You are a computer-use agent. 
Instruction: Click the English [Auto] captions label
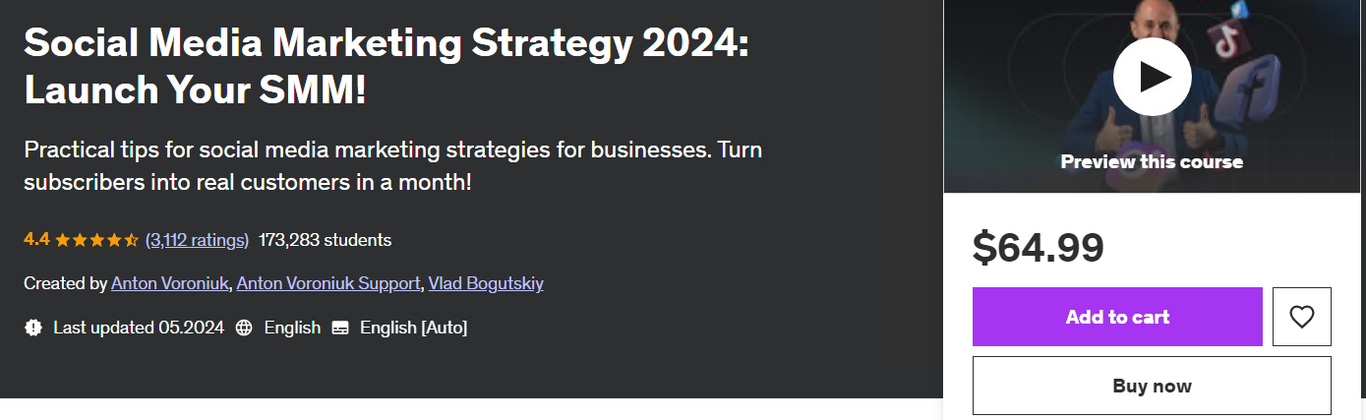(x=413, y=328)
